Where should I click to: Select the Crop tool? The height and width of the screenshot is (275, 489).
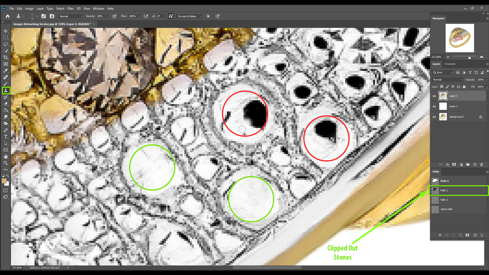click(x=6, y=57)
